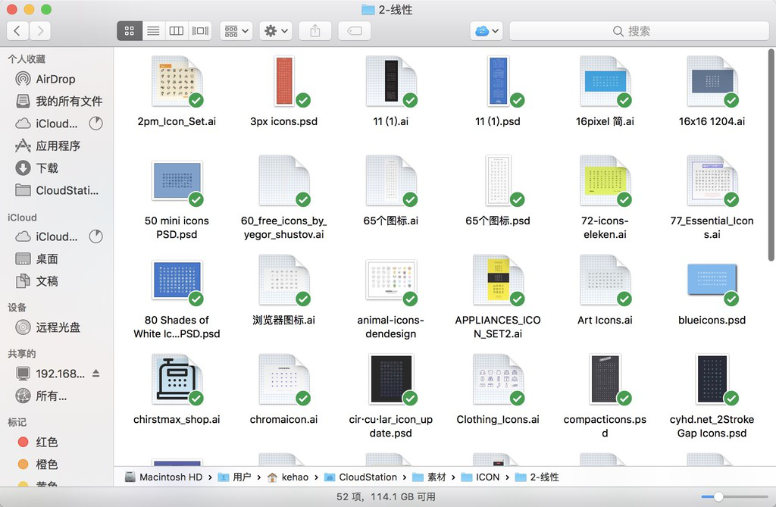Select the Clothing_Icons.ai file

[498, 379]
